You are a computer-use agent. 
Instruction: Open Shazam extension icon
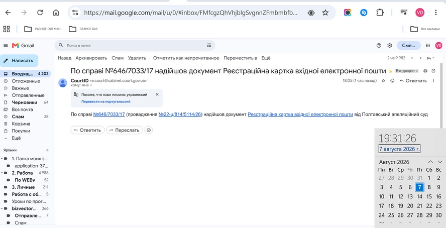(x=364, y=13)
